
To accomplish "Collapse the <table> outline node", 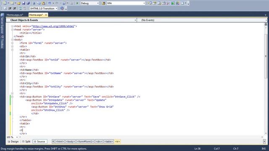I will (12, 49).
